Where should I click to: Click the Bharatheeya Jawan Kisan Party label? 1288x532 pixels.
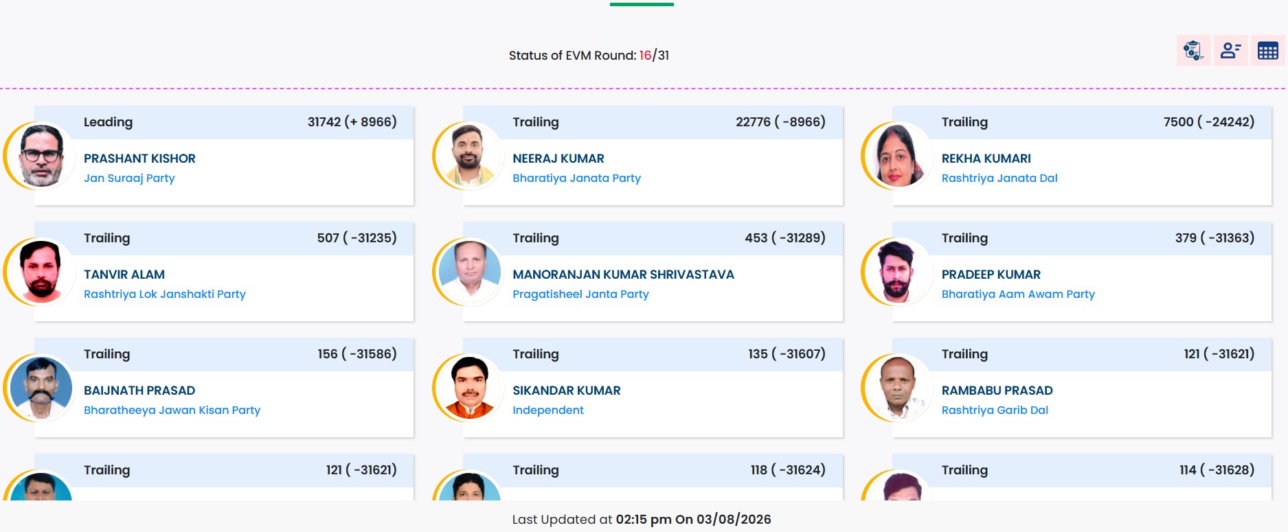[172, 410]
